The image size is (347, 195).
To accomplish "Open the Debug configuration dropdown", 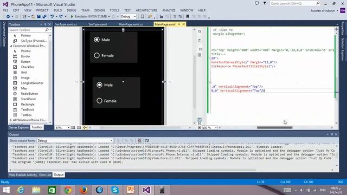I will point(128,17).
